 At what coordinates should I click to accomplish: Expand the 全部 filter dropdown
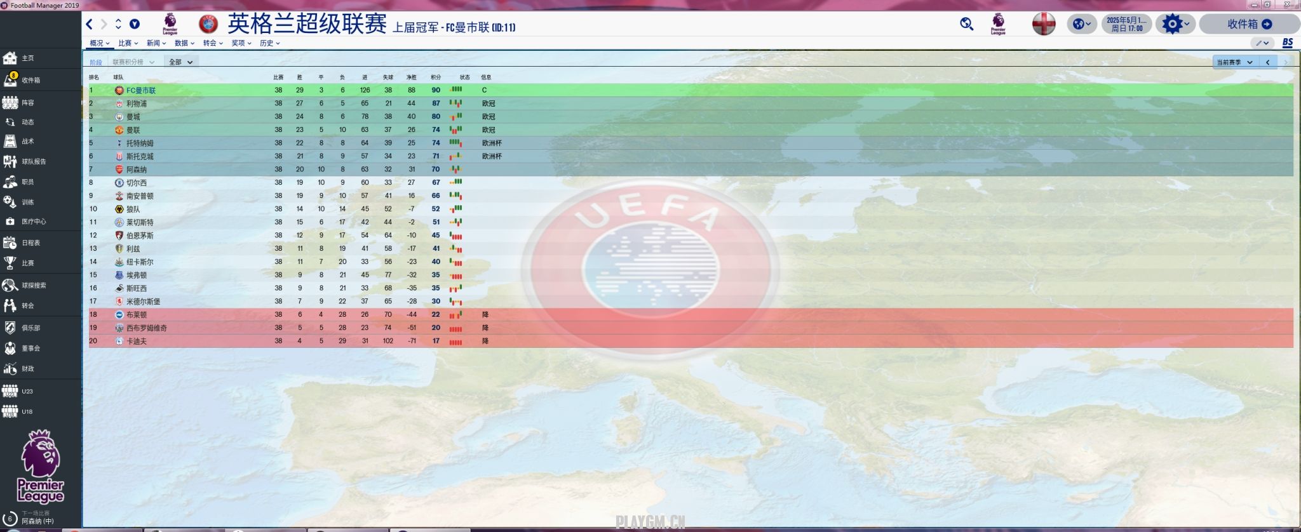(x=180, y=62)
